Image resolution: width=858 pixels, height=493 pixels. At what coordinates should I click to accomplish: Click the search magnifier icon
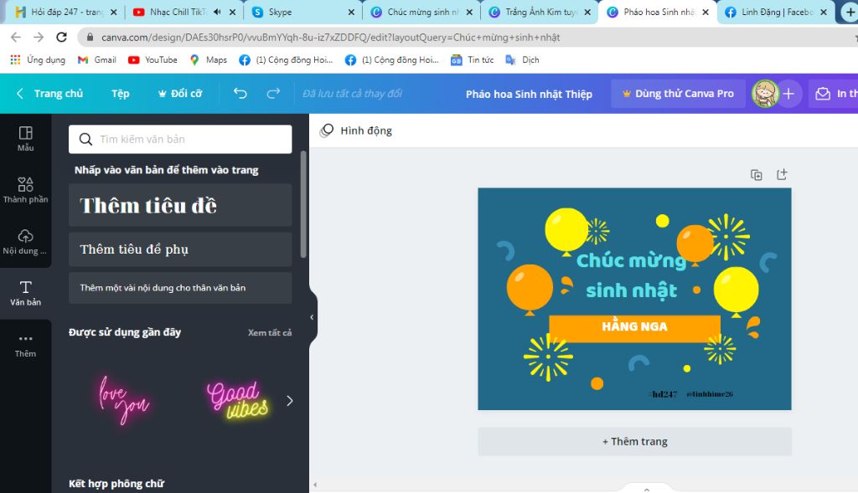point(85,140)
